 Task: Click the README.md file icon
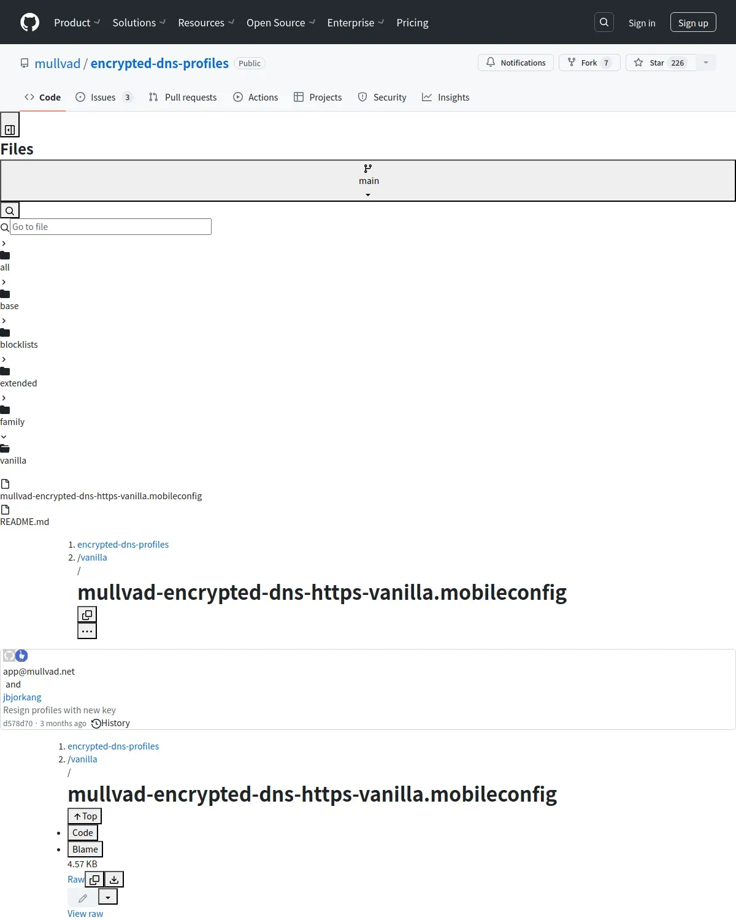click(x=5, y=510)
